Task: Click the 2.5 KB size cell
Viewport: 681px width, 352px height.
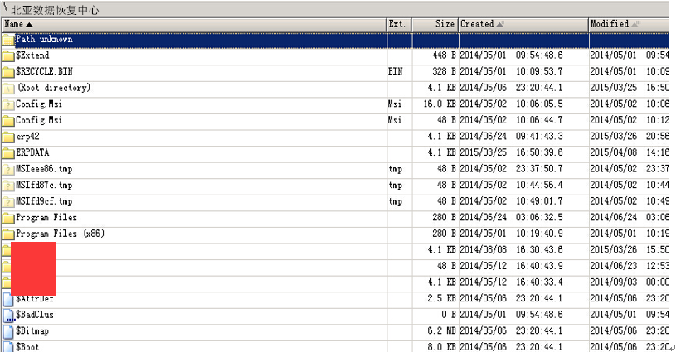Action: click(441, 299)
